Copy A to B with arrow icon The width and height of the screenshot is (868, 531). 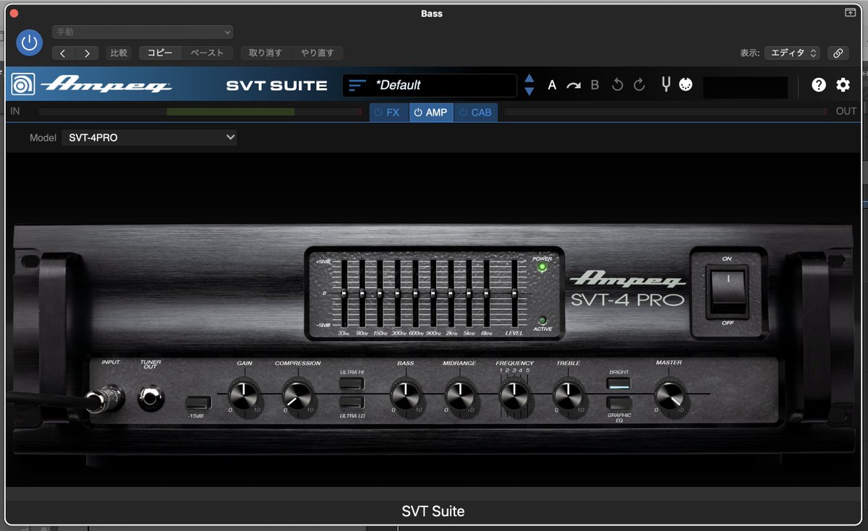pos(574,85)
